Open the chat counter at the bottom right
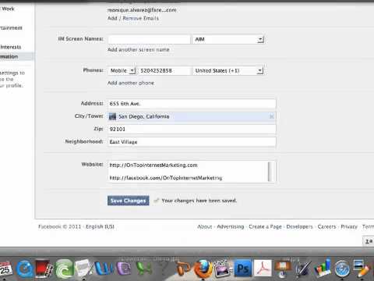Viewport: 374px width, 281px height. tap(369, 241)
